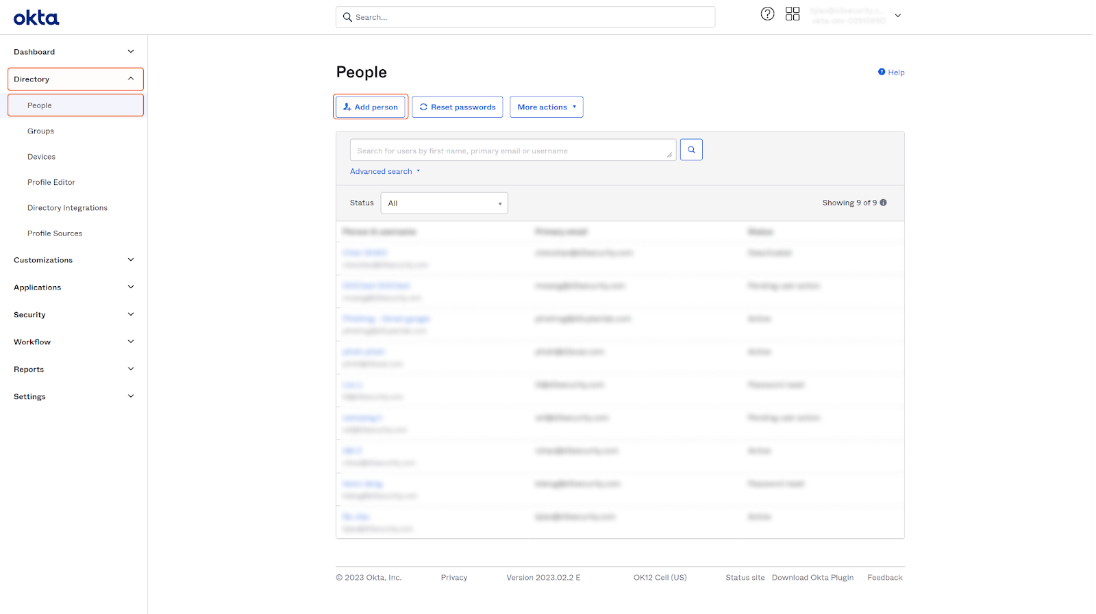Open the apps grid icon
The width and height of the screenshot is (1096, 614).
793,14
